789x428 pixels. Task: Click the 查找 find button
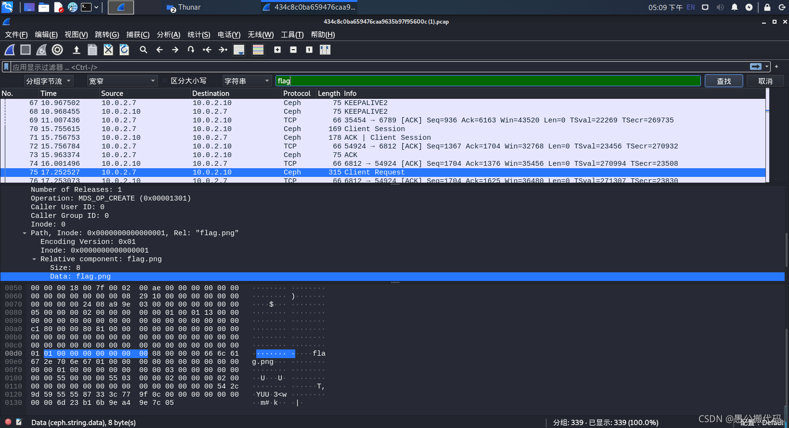[x=724, y=81]
